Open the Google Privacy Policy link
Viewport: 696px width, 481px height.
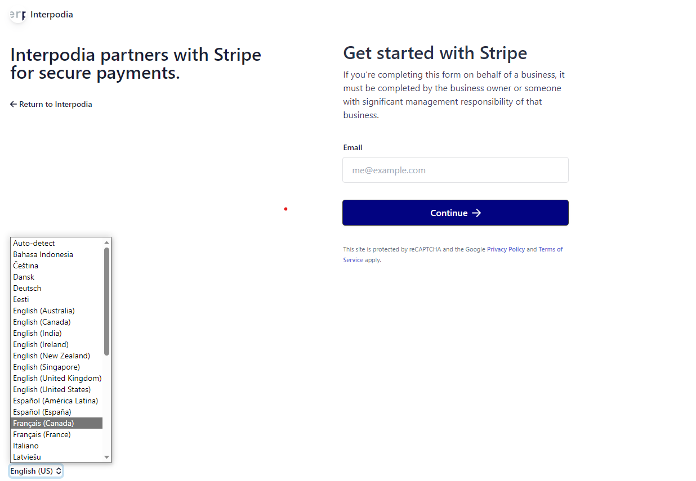506,249
